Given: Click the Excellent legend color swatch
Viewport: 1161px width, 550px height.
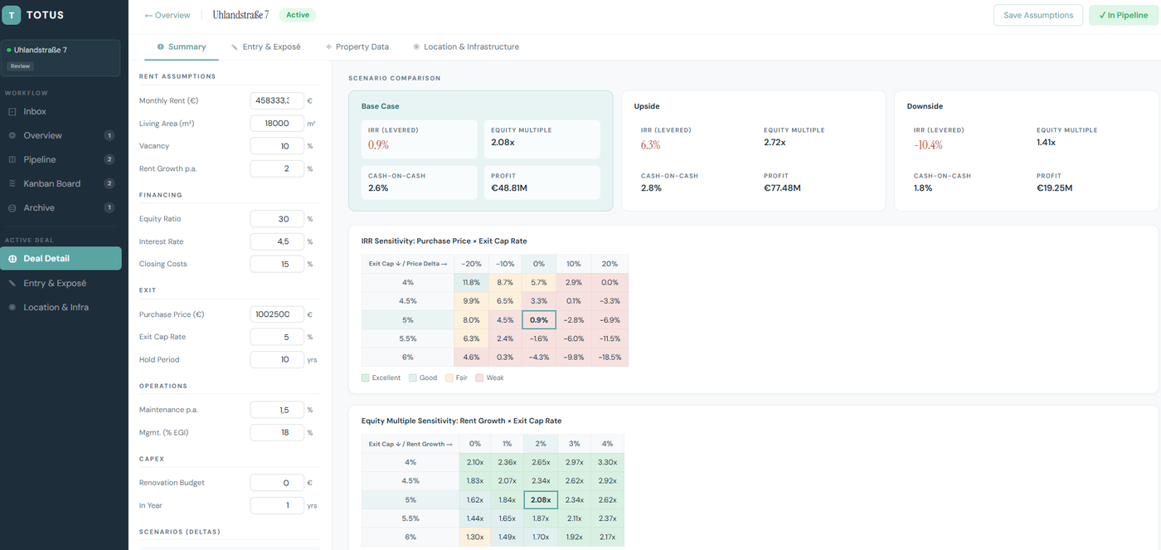Looking at the screenshot, I should 365,377.
